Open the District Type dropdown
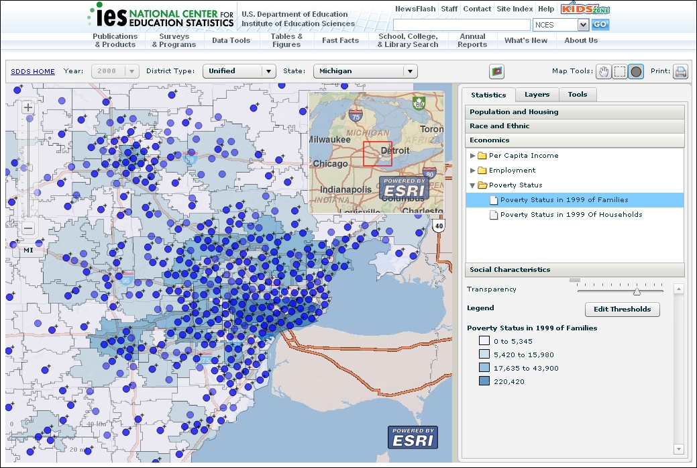 pos(239,71)
